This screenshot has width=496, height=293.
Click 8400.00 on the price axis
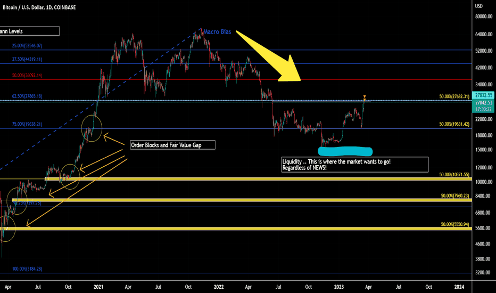coord(483,196)
